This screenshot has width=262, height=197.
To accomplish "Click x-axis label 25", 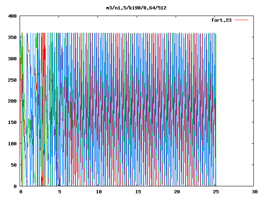I will [216, 192].
